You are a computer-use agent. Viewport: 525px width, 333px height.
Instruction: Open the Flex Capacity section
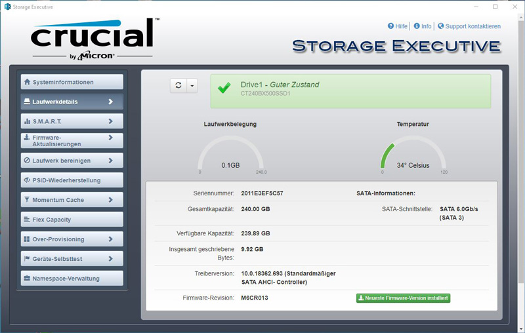point(72,220)
